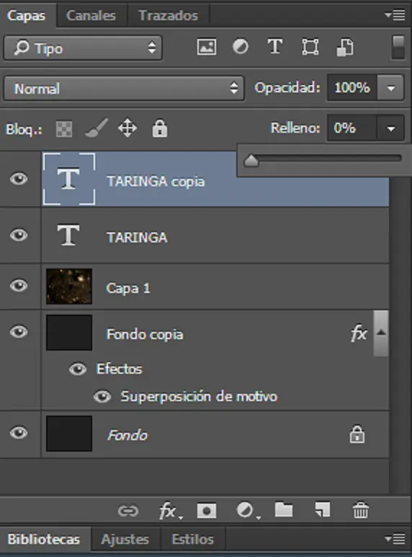The width and height of the screenshot is (412, 557).
Task: Switch to the Estilos tab
Action: [193, 539]
